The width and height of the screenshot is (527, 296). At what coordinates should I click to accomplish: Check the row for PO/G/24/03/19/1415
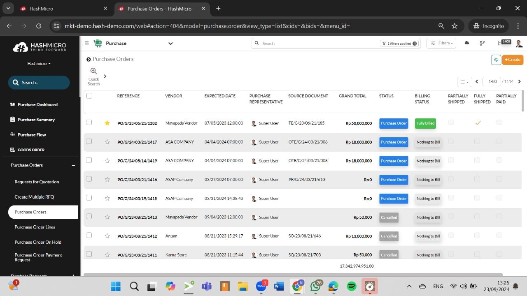coord(89,198)
